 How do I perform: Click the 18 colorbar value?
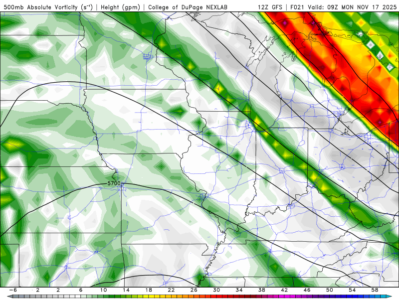pyautogui.click(x=149, y=290)
